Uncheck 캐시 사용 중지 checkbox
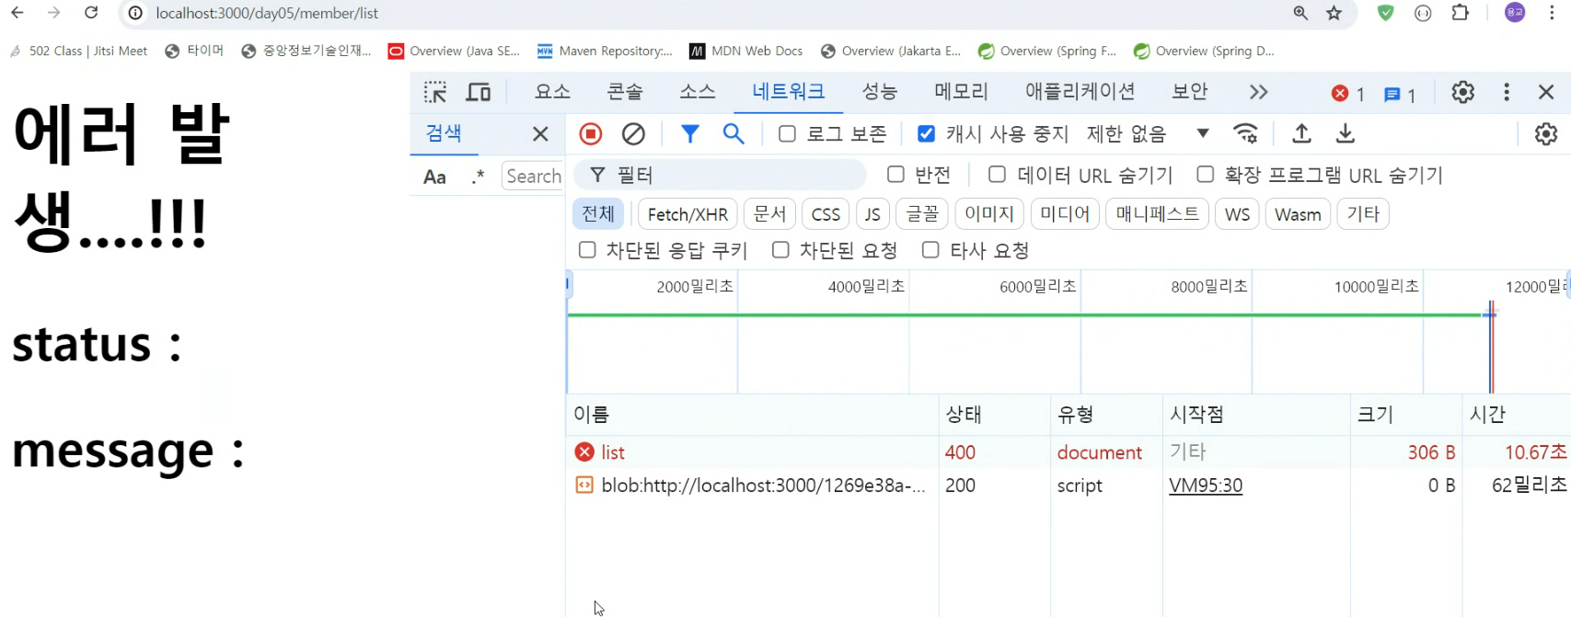Viewport: 1571px width, 617px height. (927, 134)
